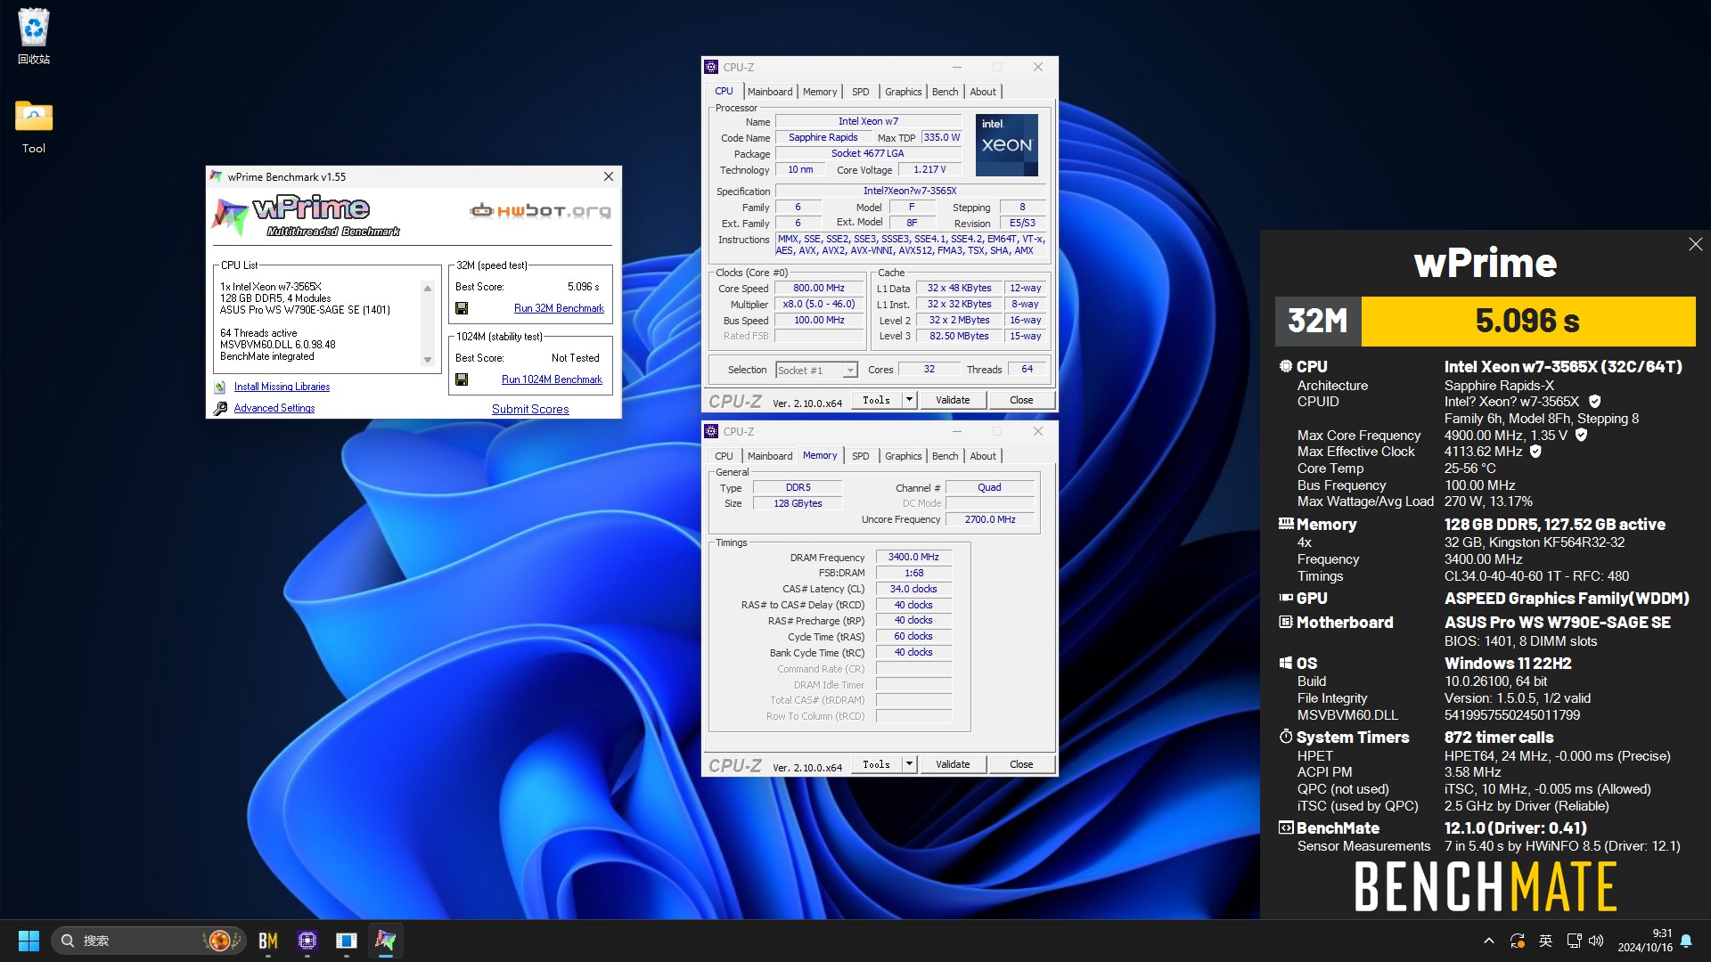The width and height of the screenshot is (1711, 962).
Task: Open the Windows Start menu
Action: pos(29,941)
